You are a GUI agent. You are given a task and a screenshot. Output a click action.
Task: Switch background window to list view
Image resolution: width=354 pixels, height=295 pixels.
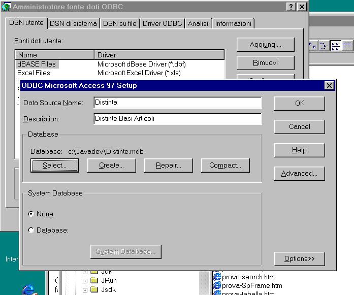[336, 46]
